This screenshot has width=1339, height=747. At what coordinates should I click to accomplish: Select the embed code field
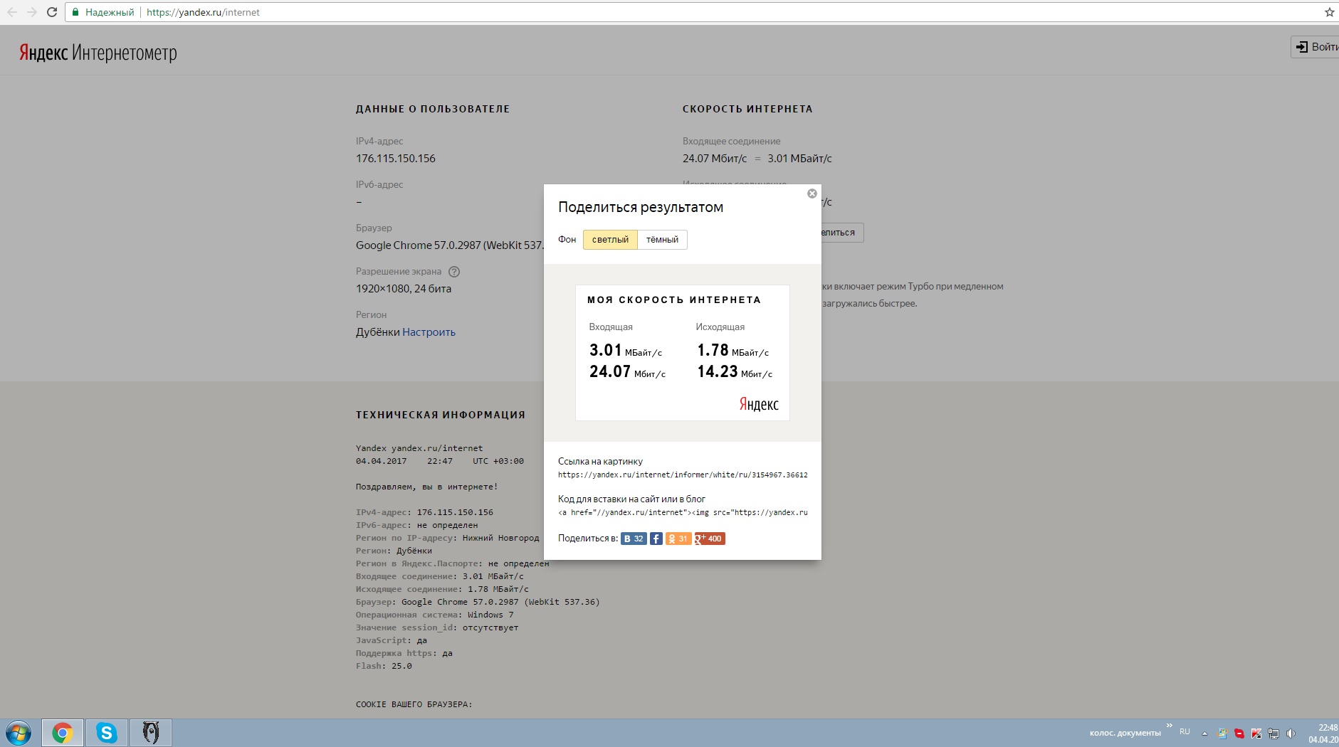tap(683, 512)
